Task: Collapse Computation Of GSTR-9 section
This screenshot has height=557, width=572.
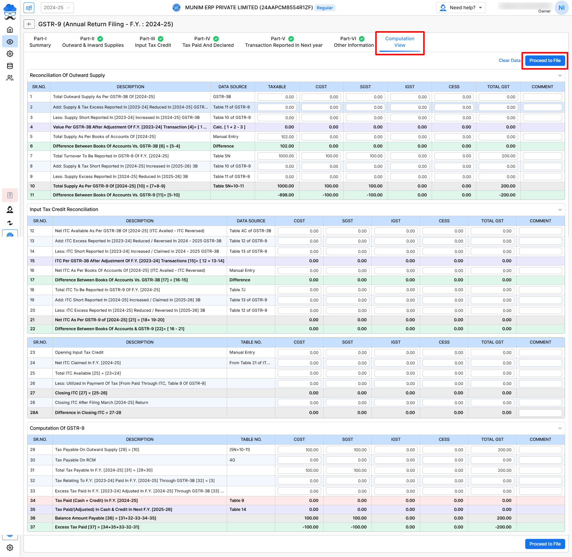Action: pyautogui.click(x=560, y=428)
